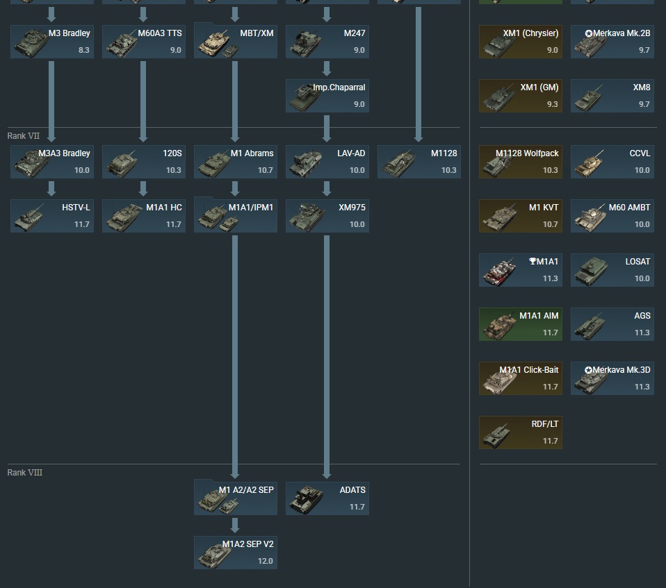This screenshot has width=666, height=588.
Task: Select the M3 Bradley vehicle card
Action: pos(52,41)
